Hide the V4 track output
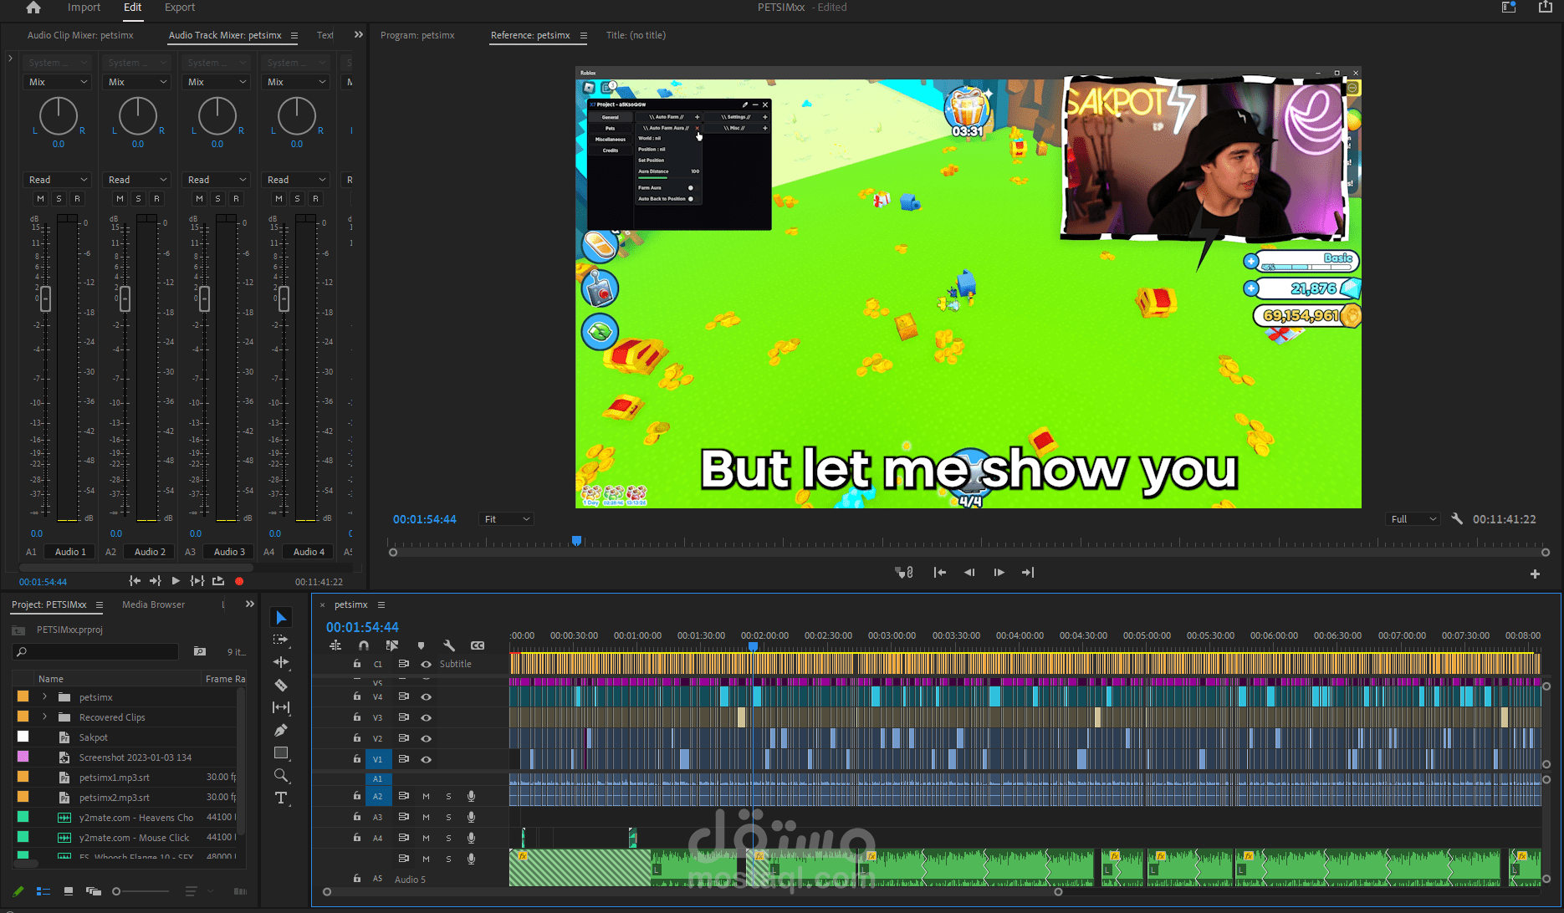Image resolution: width=1564 pixels, height=913 pixels. coord(427,696)
